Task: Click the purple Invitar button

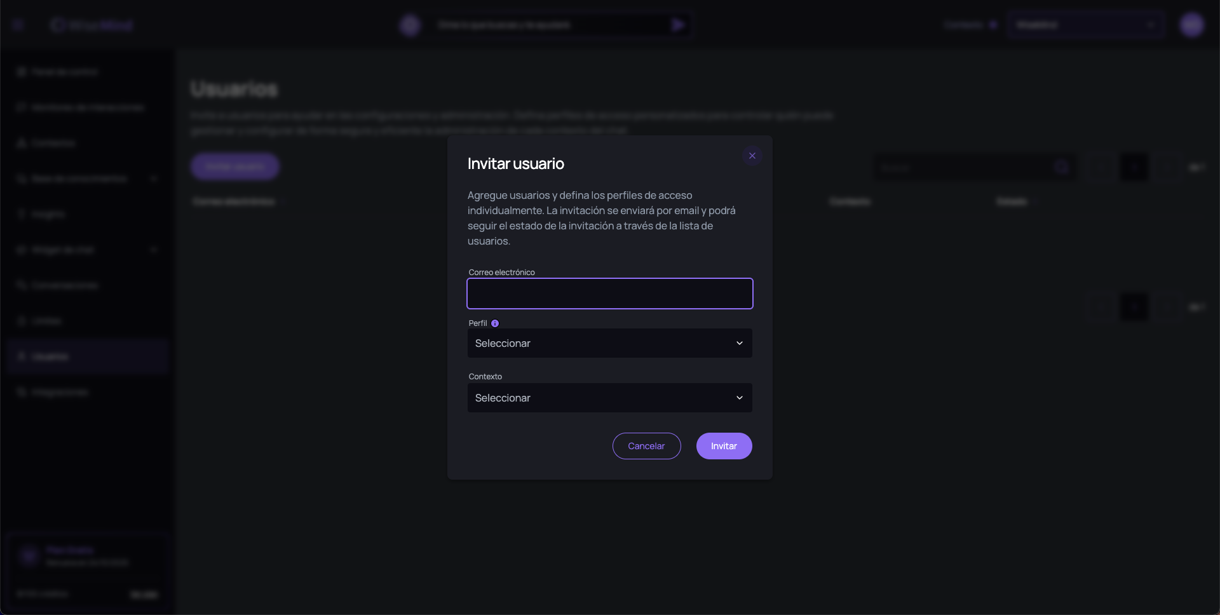Action: point(724,446)
